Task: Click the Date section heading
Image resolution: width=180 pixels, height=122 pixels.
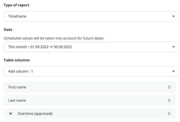Action: [8, 30]
